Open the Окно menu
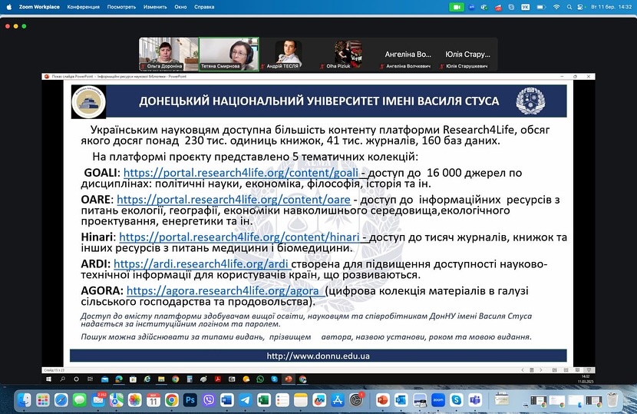The width and height of the screenshot is (637, 414). pyautogui.click(x=181, y=7)
